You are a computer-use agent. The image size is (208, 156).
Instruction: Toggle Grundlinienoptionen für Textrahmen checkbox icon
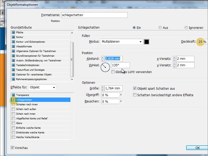(14, 56)
